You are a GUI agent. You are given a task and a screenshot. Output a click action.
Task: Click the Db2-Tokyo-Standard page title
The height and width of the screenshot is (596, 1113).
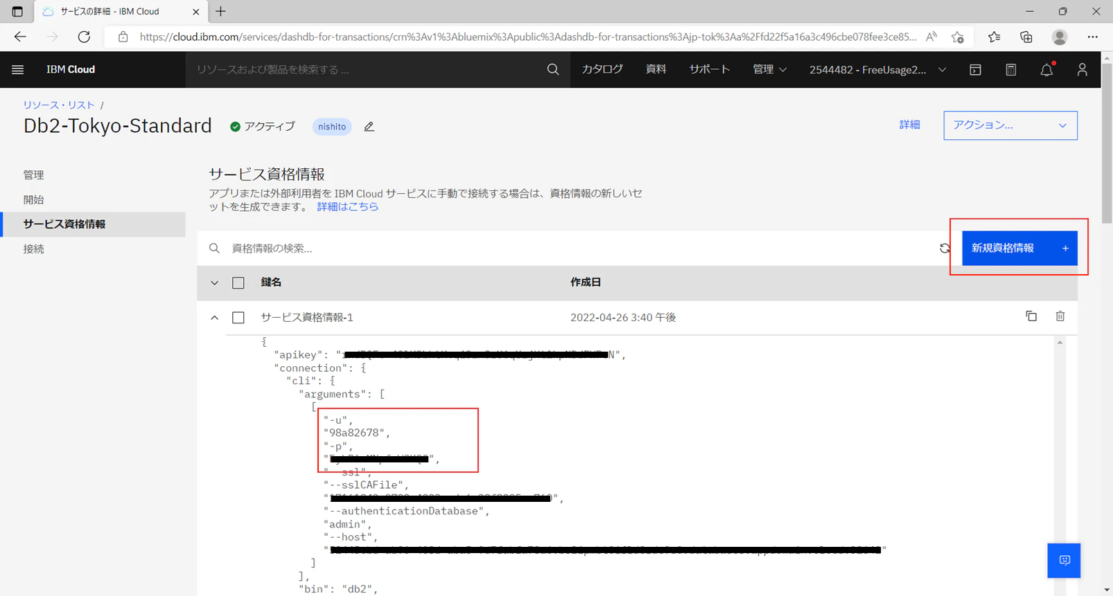[x=118, y=126]
